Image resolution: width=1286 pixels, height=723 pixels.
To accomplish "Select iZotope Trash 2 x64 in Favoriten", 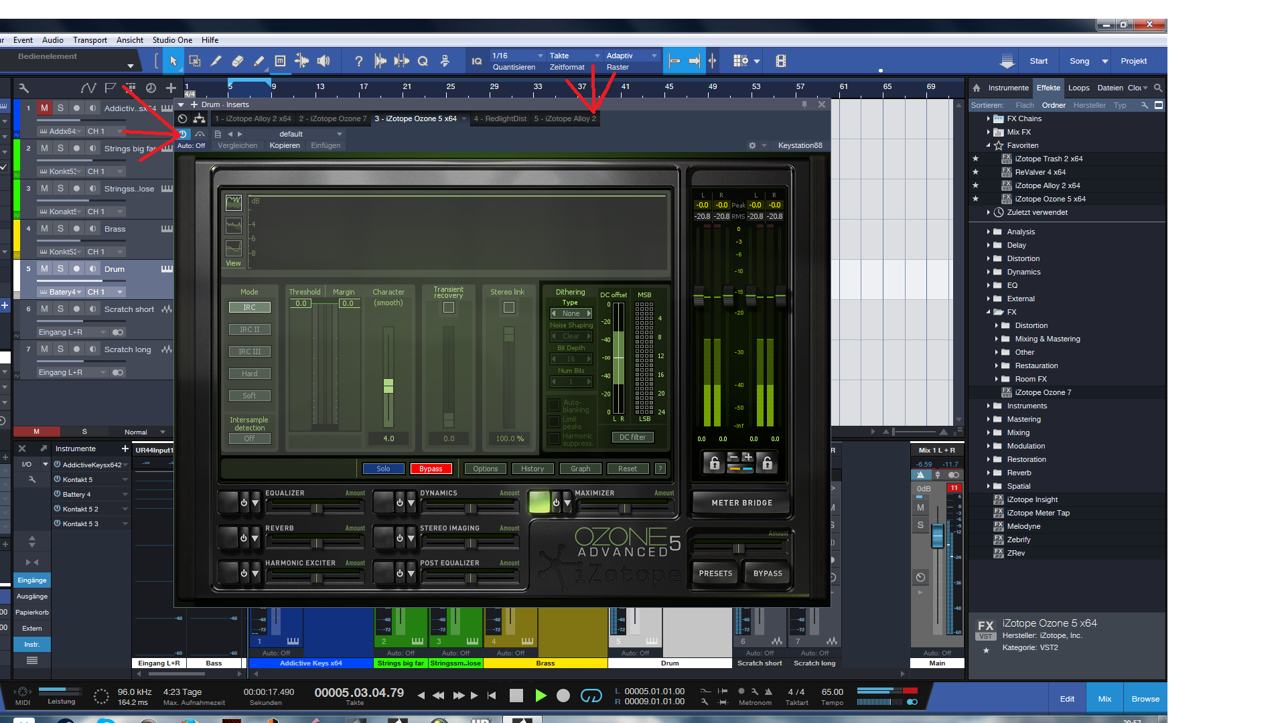I will 1048,159.
